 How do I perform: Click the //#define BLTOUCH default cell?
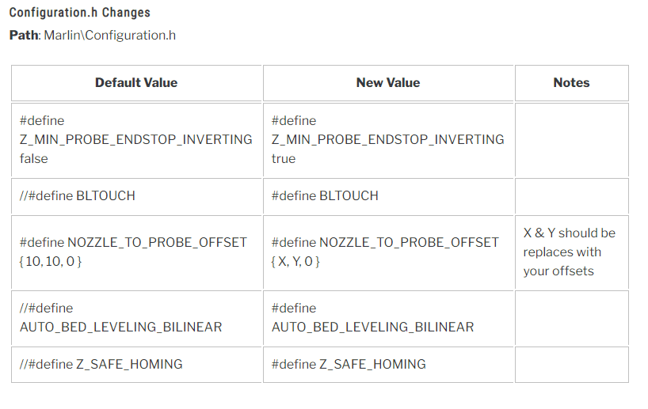136,196
